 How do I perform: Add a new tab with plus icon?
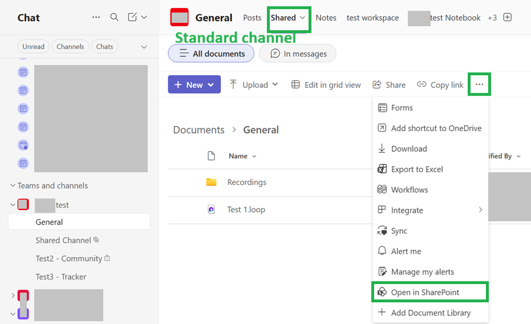[507, 17]
